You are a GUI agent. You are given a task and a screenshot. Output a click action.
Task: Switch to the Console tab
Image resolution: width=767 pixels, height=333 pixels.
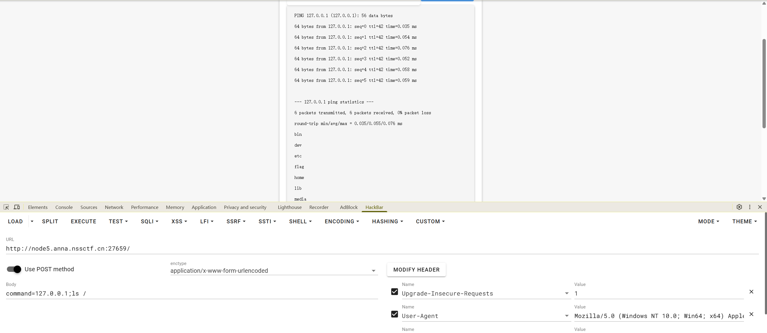click(64, 207)
